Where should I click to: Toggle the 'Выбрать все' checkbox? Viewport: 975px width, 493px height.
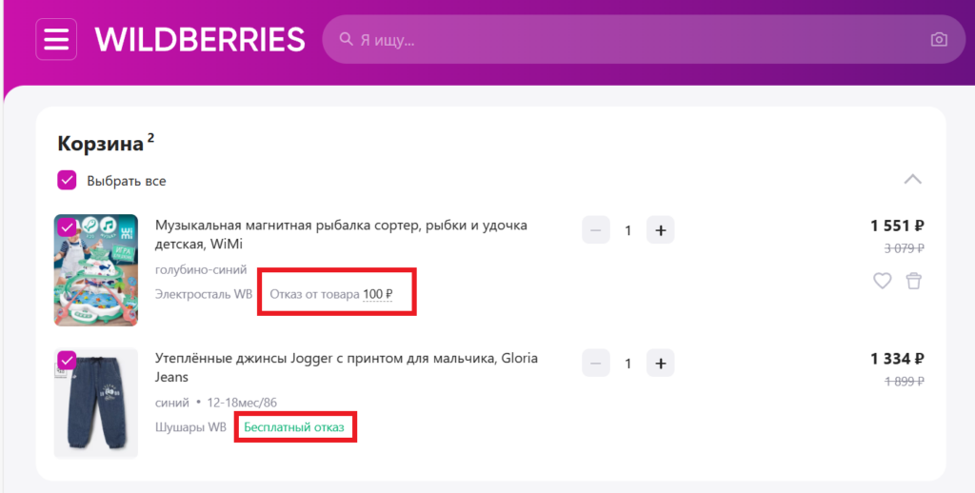pyautogui.click(x=68, y=180)
